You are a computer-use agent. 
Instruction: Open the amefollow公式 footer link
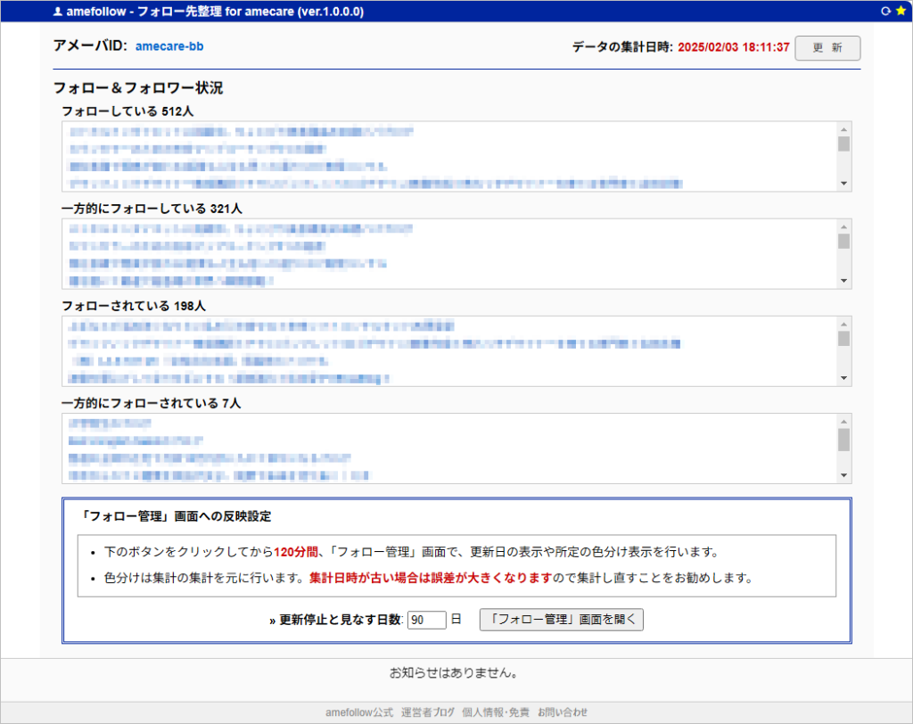click(358, 712)
